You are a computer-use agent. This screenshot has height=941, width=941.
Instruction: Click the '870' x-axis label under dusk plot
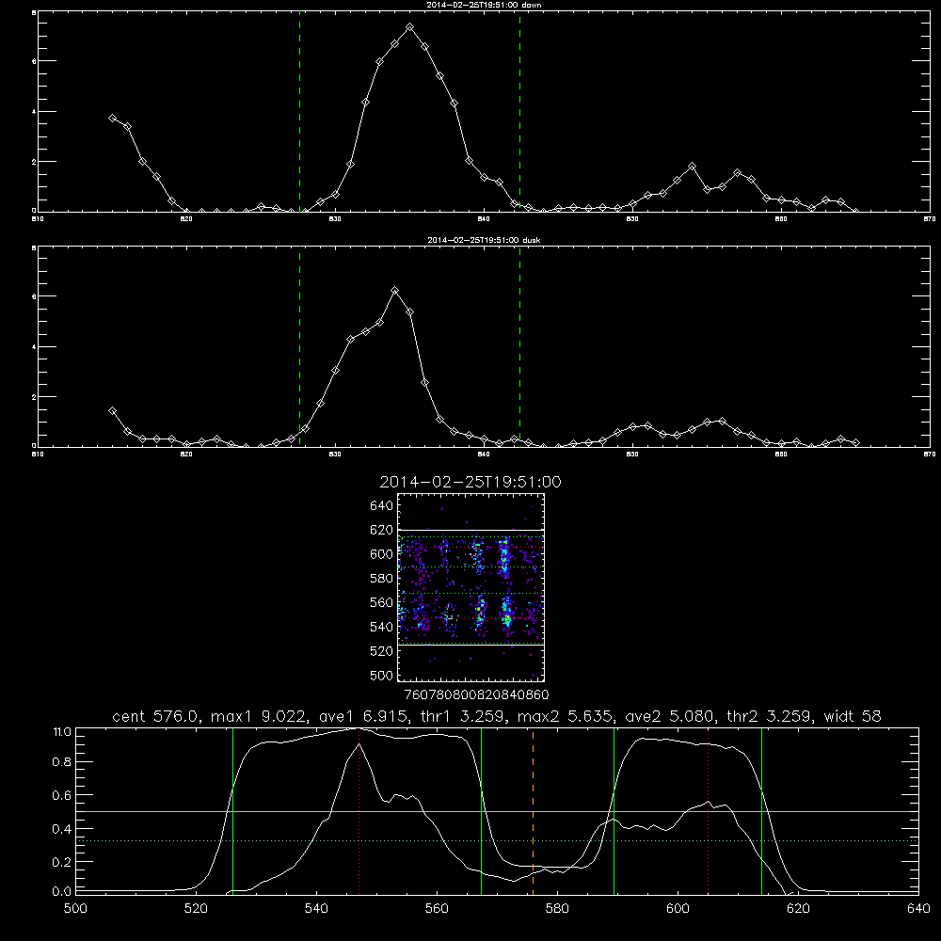[929, 455]
